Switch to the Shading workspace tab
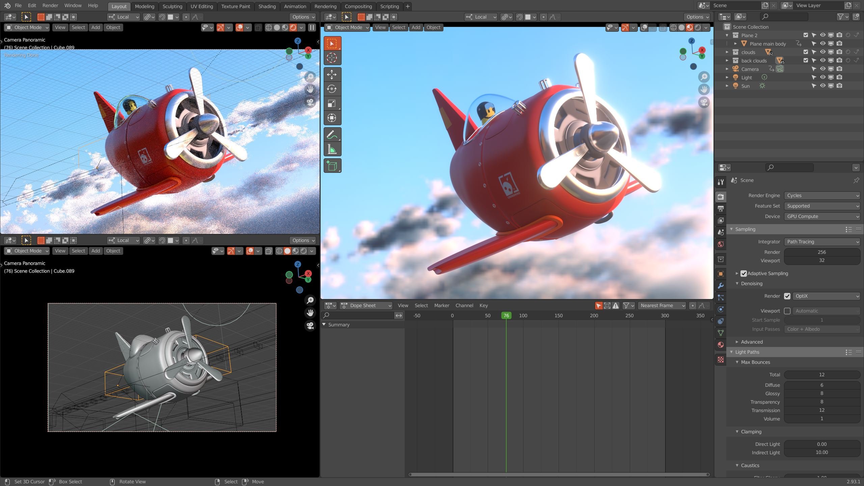Viewport: 864px width, 486px height. coord(267,6)
